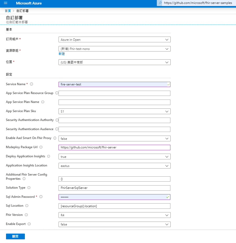Show info for Security Authentication Audience

pyautogui.click(x=57, y=129)
